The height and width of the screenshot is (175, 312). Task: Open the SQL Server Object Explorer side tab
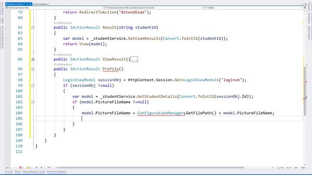2,37
